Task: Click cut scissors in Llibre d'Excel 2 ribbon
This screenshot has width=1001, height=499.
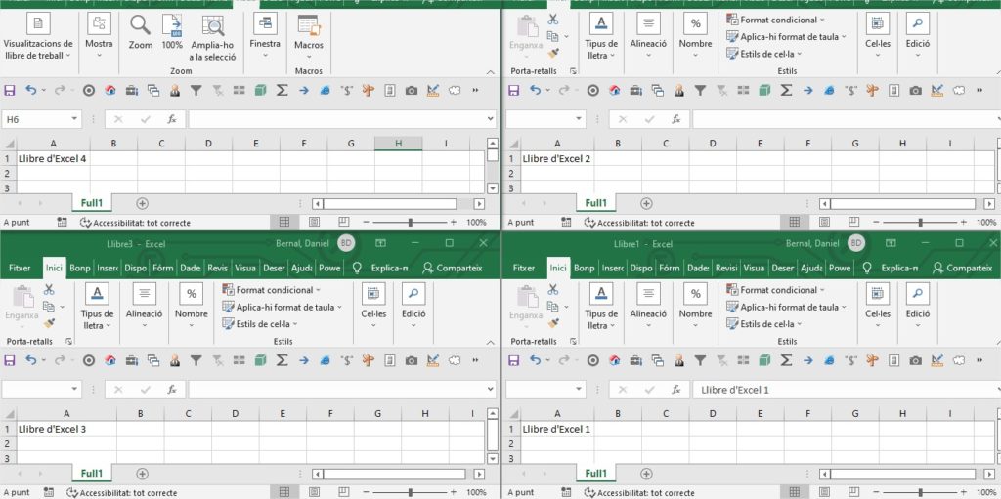Action: click(553, 20)
